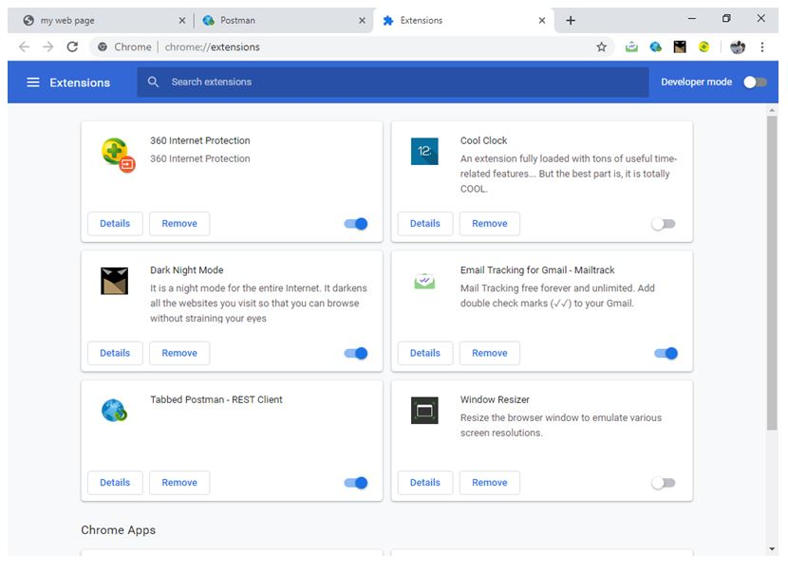The width and height of the screenshot is (788, 572).
Task: Click the 360 Internet Protection card icon
Action: (118, 155)
